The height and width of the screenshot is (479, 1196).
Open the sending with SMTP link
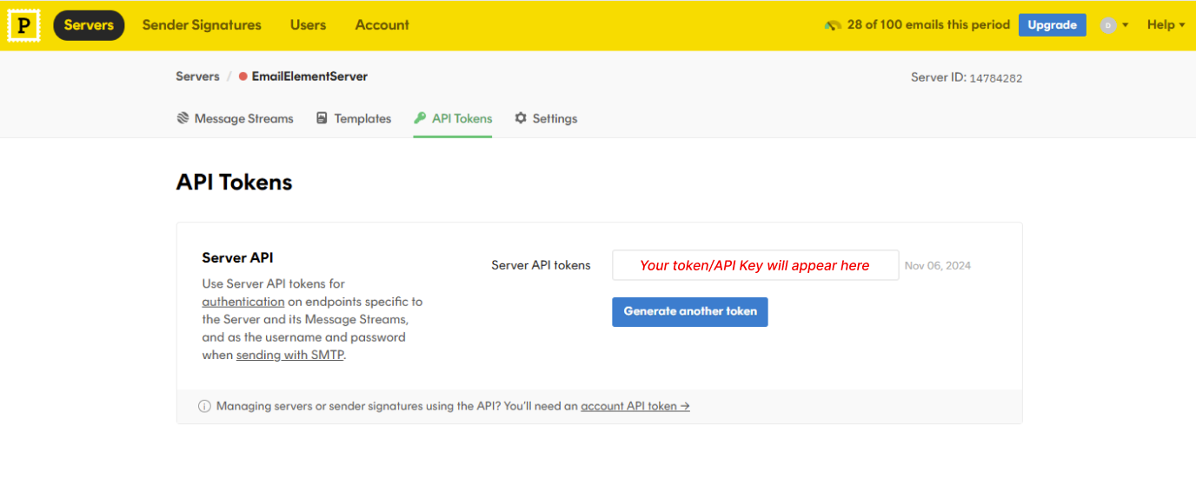(x=290, y=355)
